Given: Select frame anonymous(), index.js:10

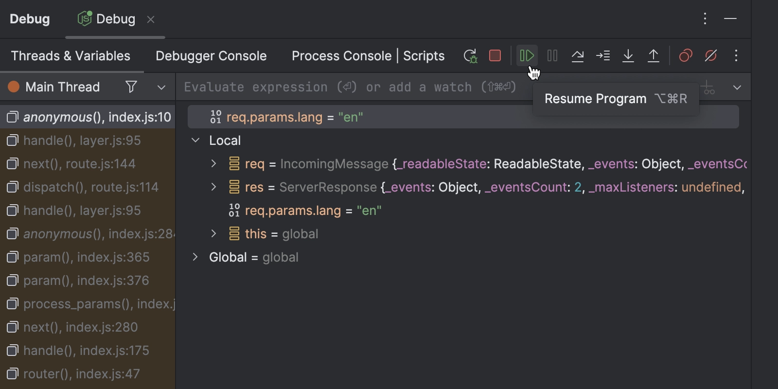Looking at the screenshot, I should tap(88, 117).
